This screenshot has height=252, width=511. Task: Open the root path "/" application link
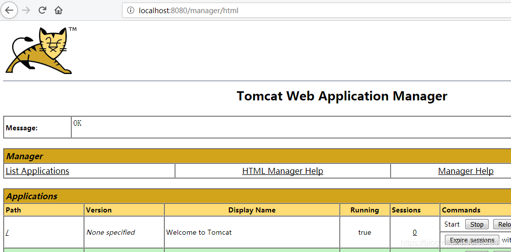coord(7,232)
